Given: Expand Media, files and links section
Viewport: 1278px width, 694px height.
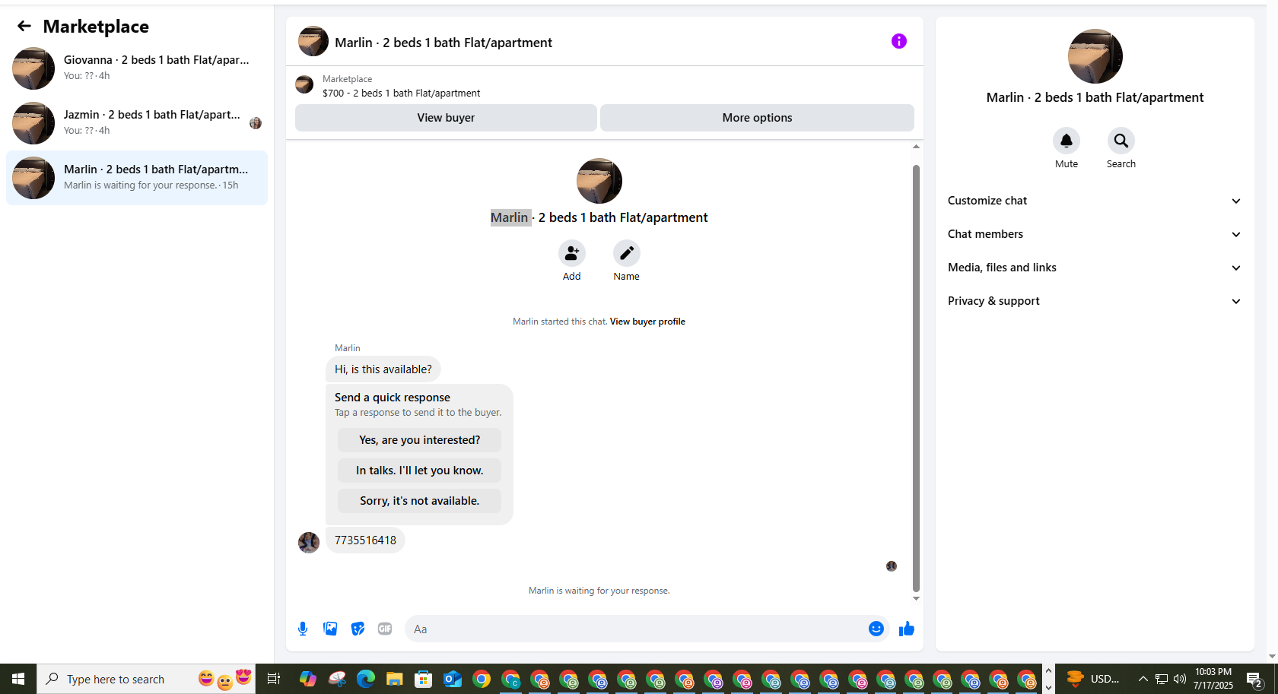Looking at the screenshot, I should pos(1095,268).
